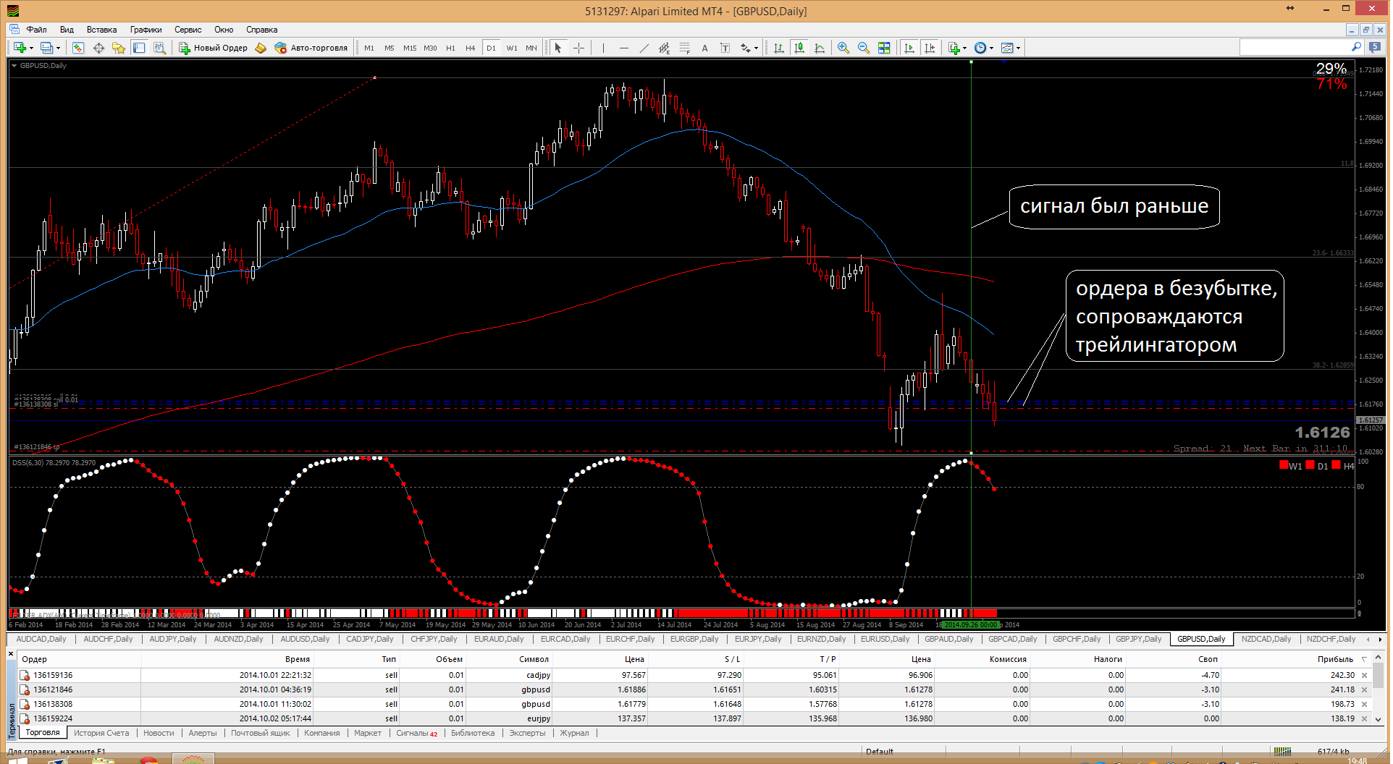Switch to the W1 timeframe
1393x764 pixels.
512,48
